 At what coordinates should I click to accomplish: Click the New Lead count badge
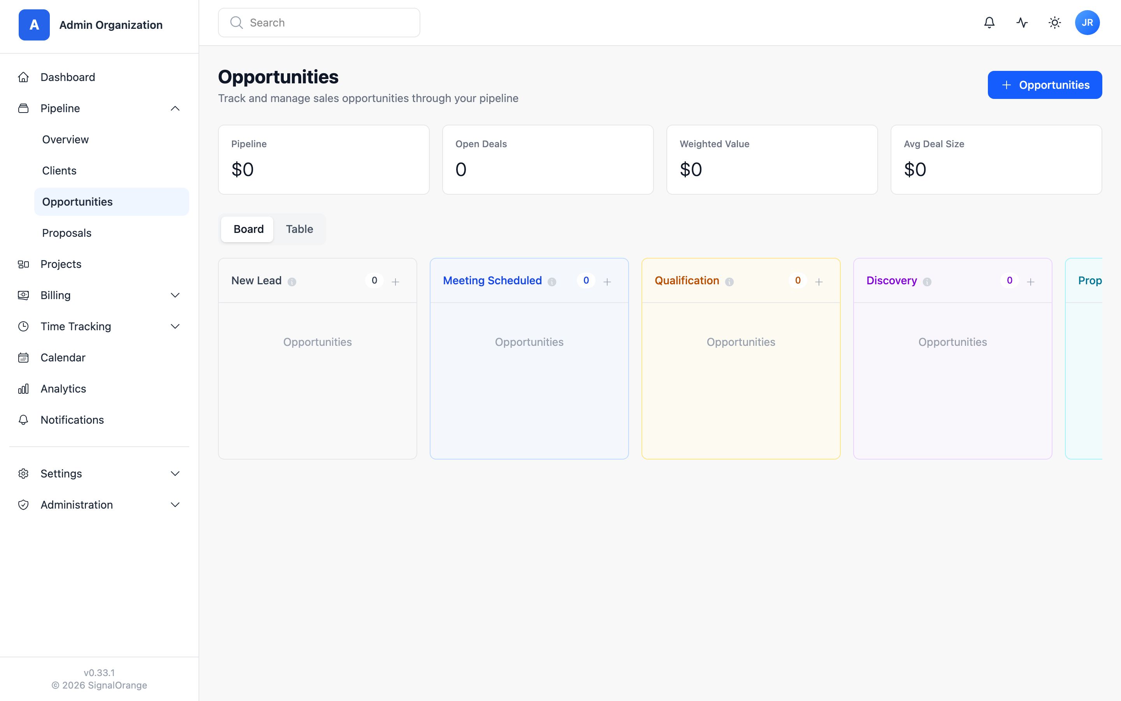coord(374,280)
